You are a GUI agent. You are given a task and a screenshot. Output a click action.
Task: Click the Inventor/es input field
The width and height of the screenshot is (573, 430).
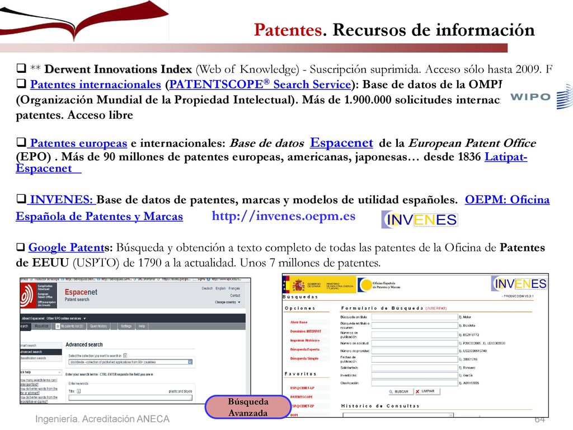pos(415,375)
